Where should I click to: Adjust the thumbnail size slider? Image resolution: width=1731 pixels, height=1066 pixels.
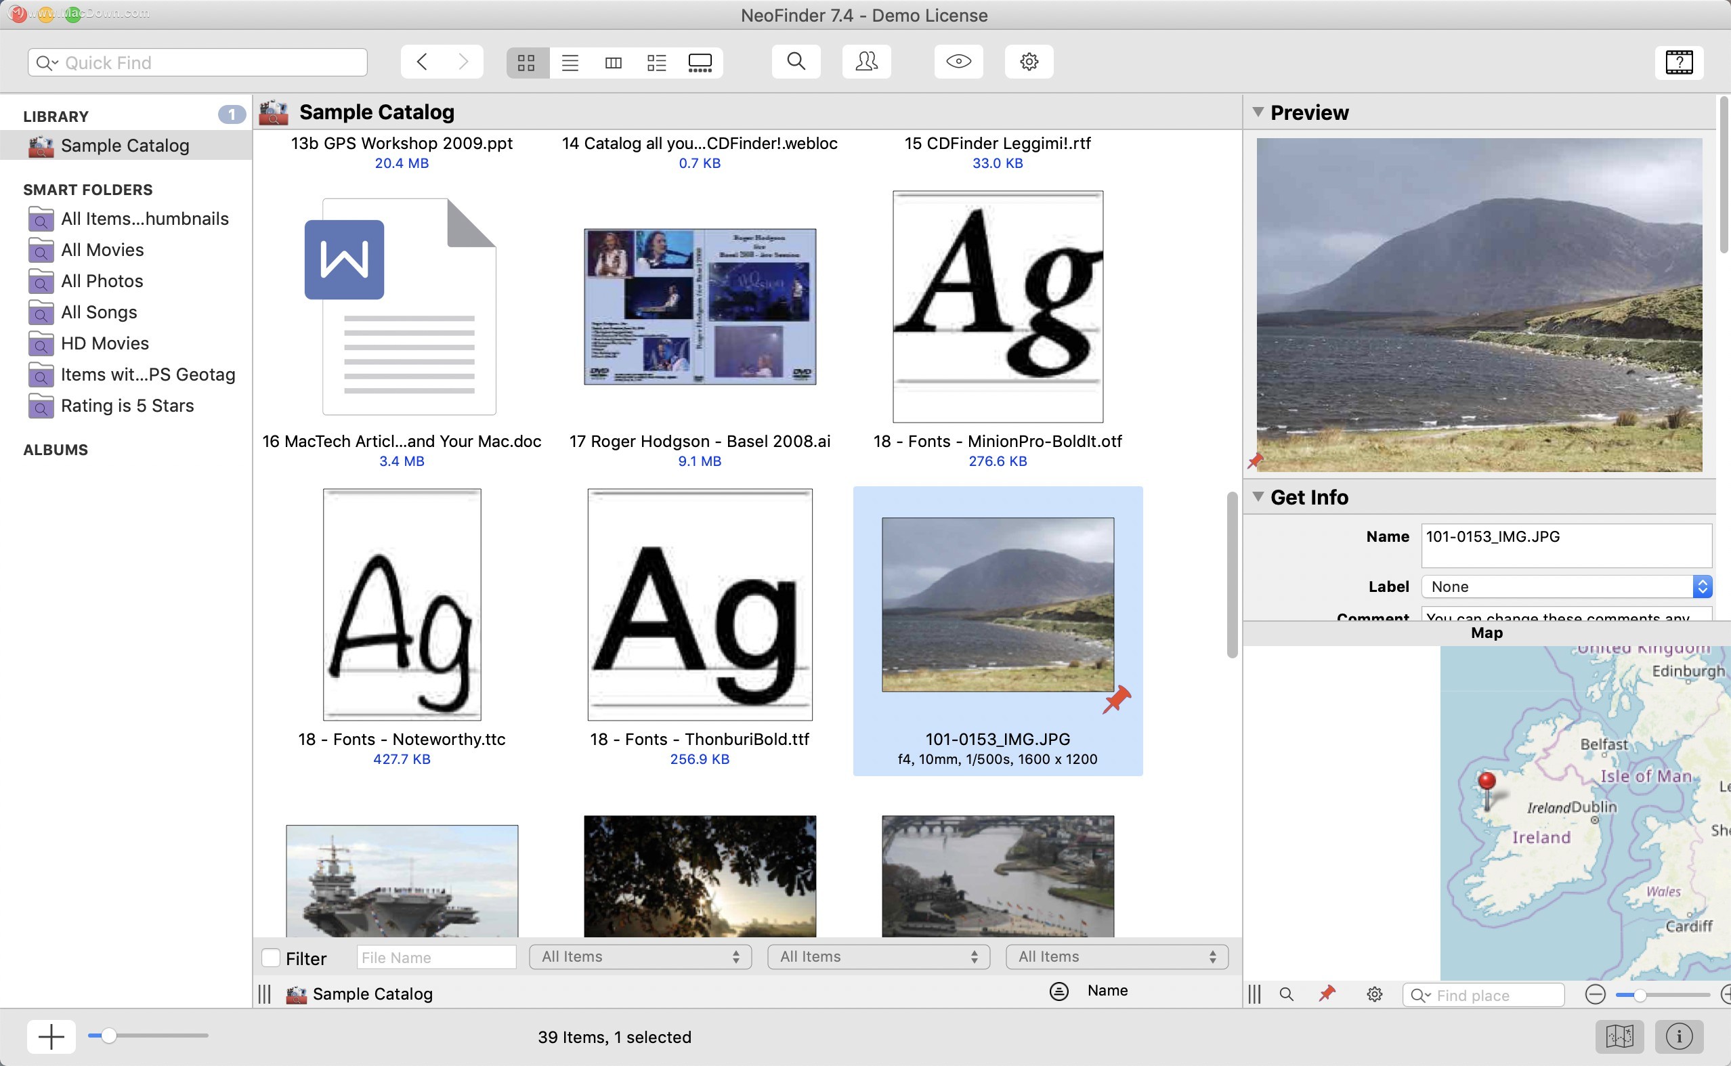coord(108,1036)
